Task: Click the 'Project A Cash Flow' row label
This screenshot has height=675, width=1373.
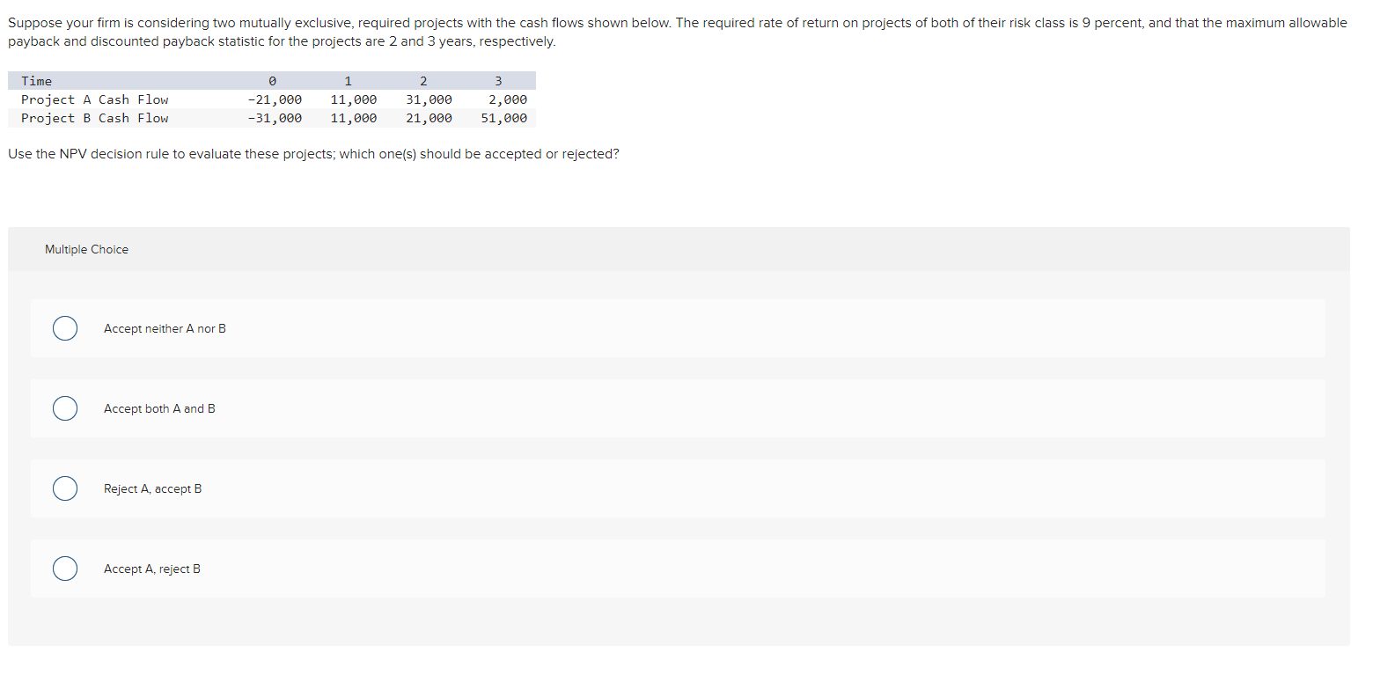Action: pyautogui.click(x=94, y=99)
